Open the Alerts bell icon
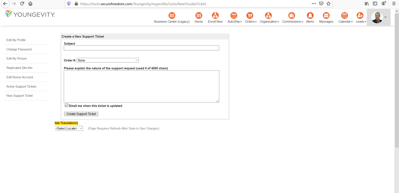The height and width of the screenshot is (193, 399). pyautogui.click(x=310, y=16)
